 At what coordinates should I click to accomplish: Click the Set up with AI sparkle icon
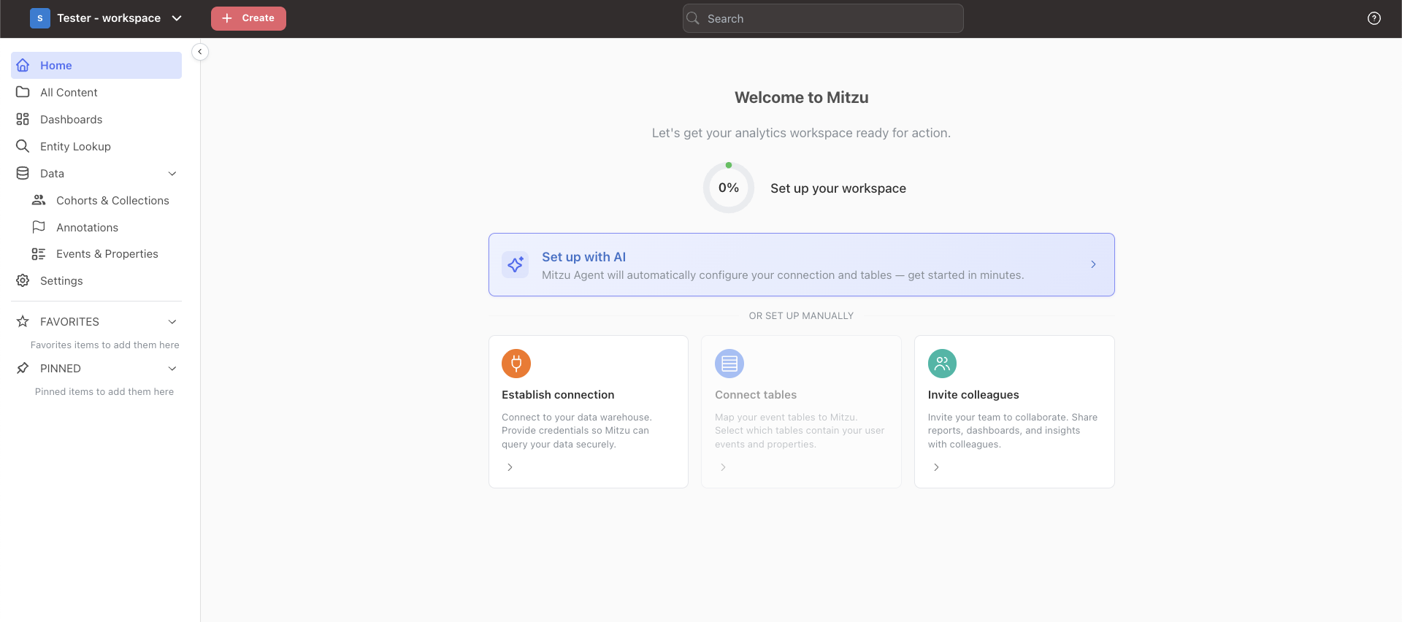[516, 264]
